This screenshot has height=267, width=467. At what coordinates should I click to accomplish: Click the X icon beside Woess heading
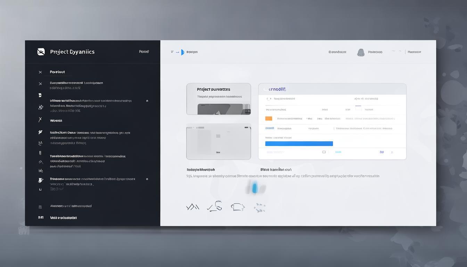point(40,120)
